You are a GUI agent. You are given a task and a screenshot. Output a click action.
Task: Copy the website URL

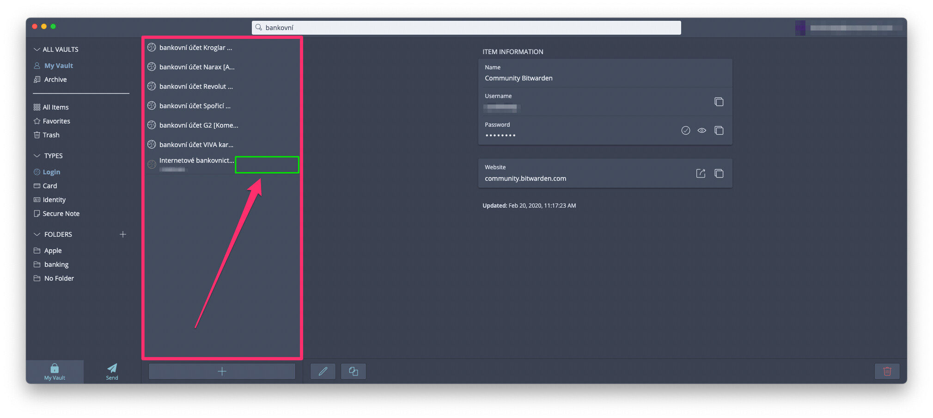(719, 173)
